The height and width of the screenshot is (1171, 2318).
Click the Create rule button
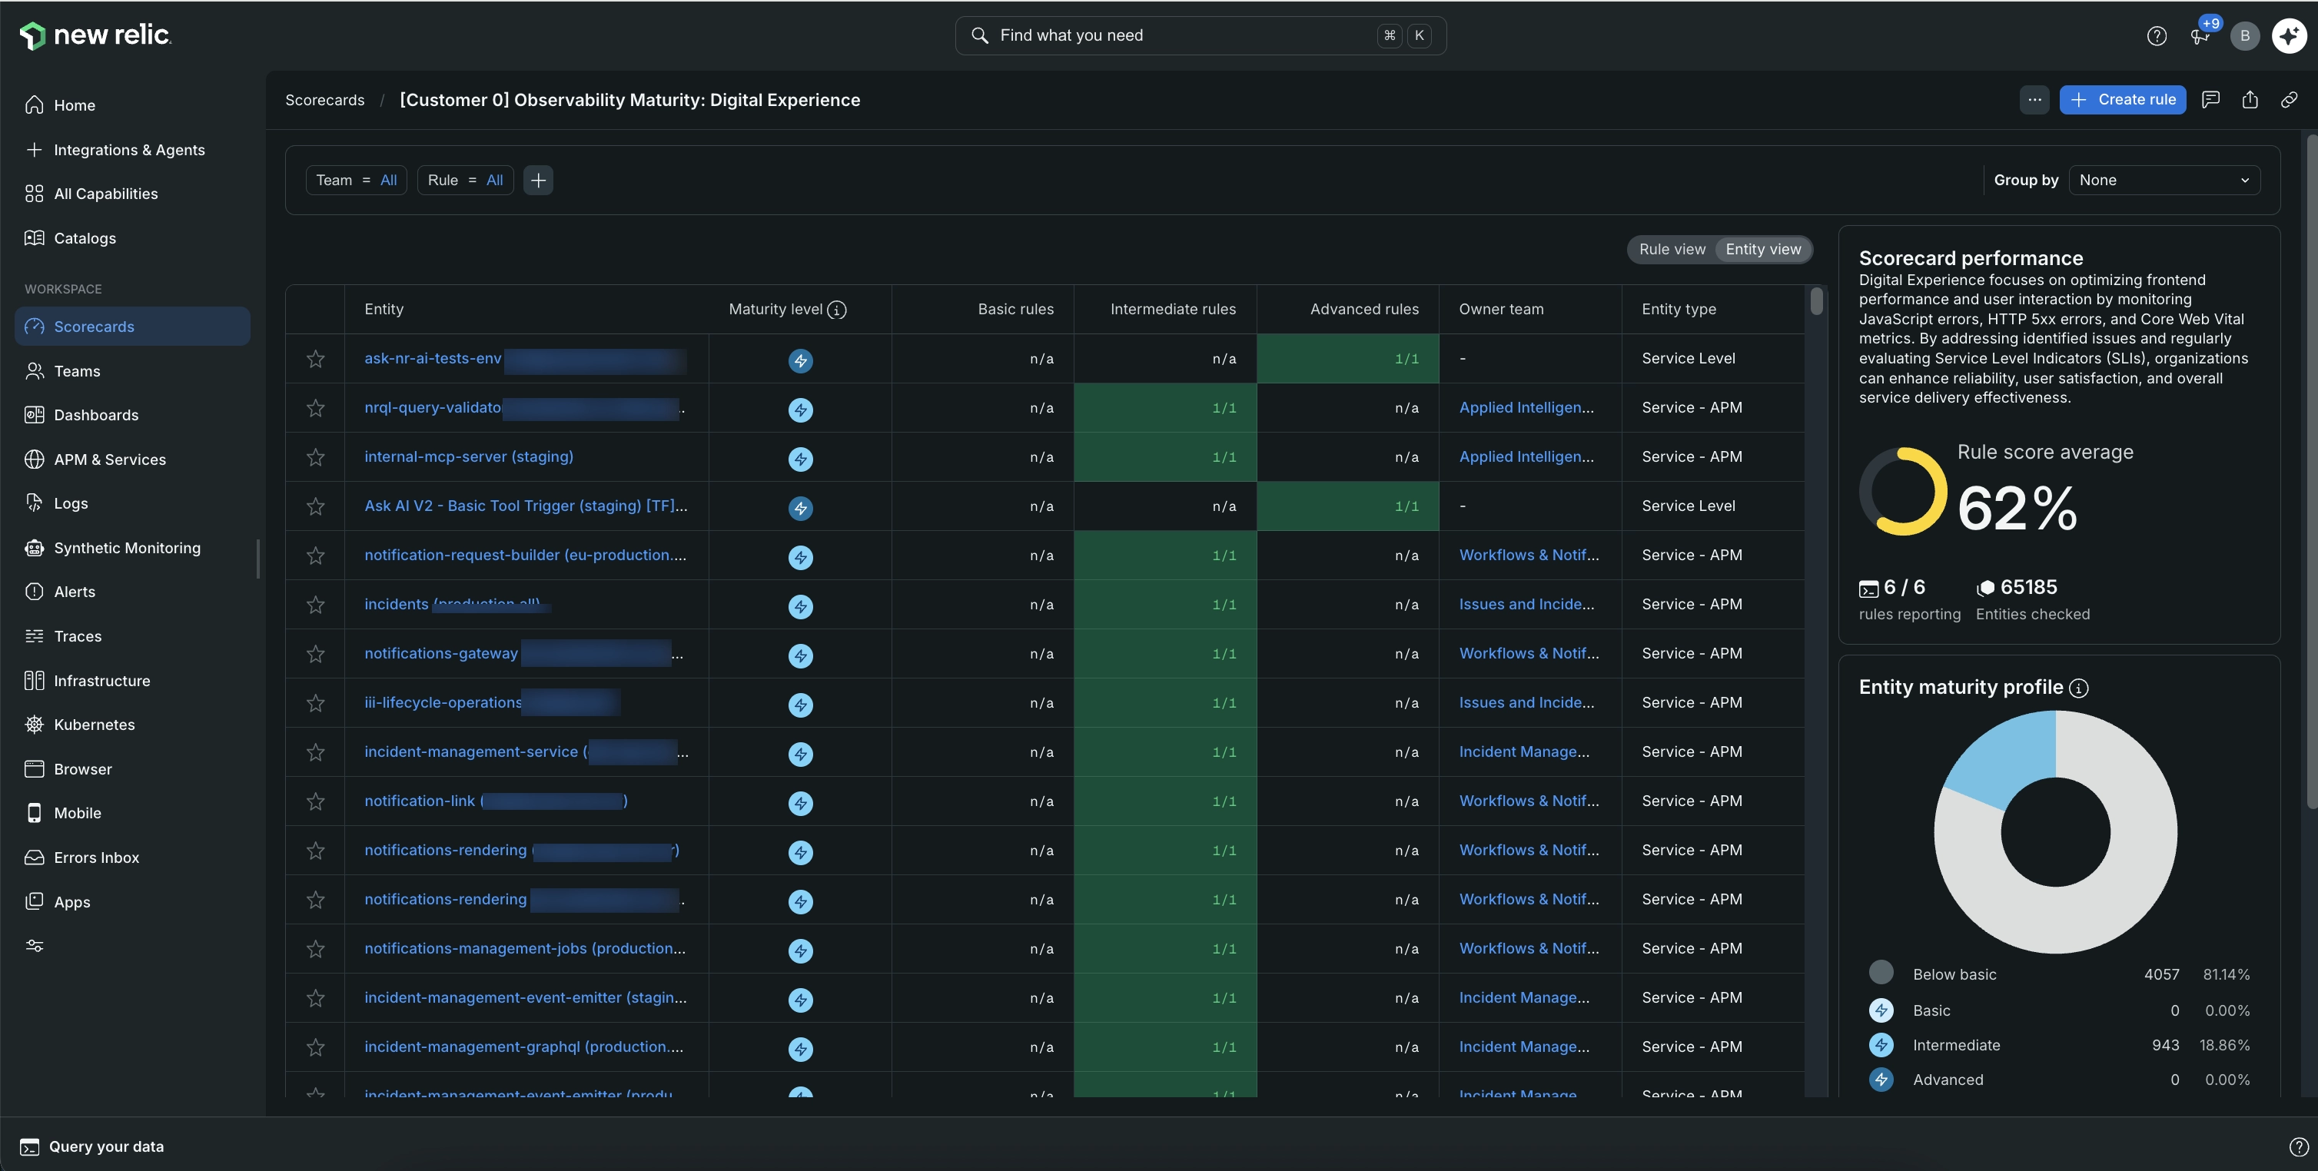(x=2122, y=100)
